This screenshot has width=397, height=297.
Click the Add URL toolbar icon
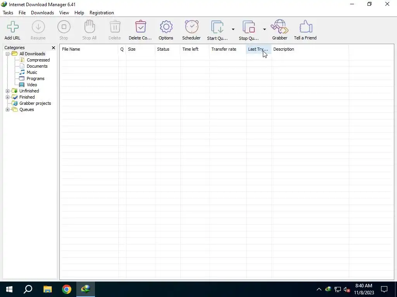coord(12,27)
